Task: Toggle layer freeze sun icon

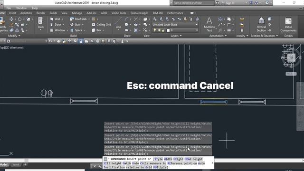Action: 159,30
